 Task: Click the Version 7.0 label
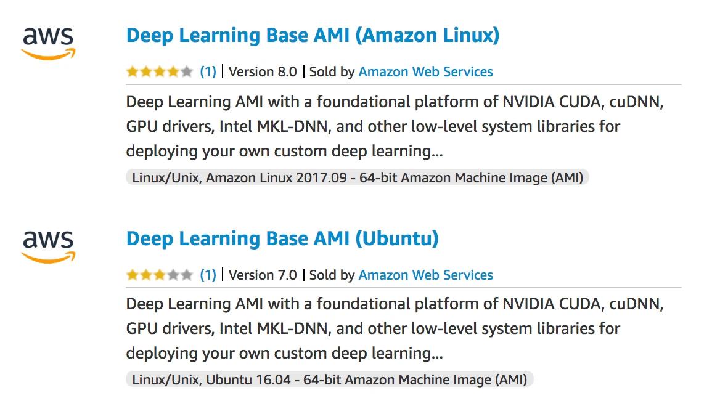263,275
